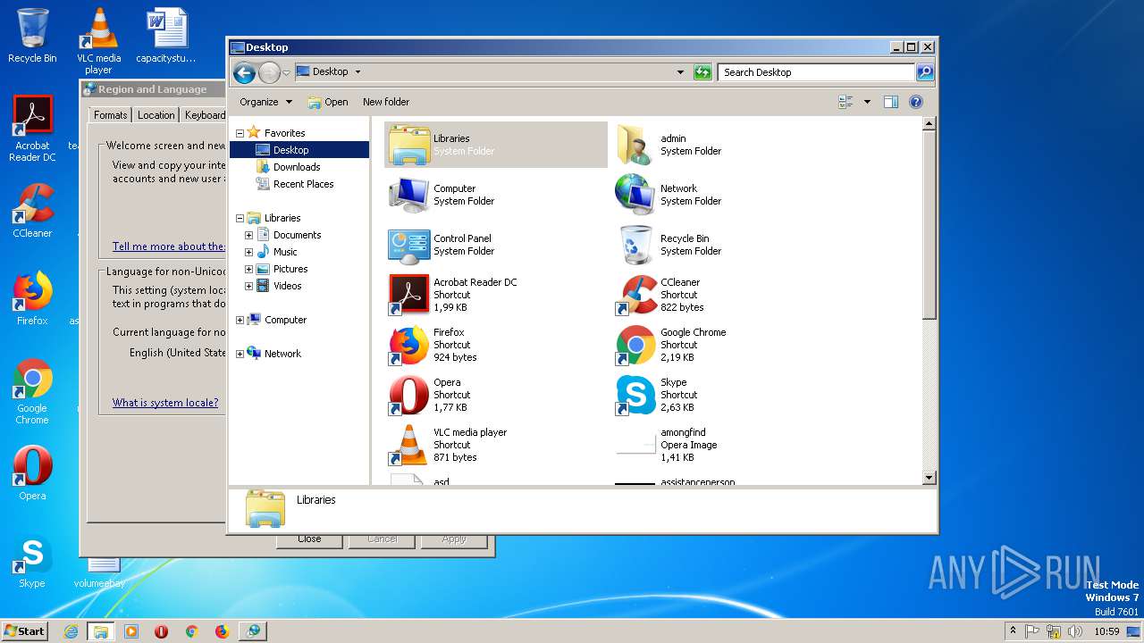Select the Control Panel icon
Image resolution: width=1144 pixels, height=643 pixels.
409,245
